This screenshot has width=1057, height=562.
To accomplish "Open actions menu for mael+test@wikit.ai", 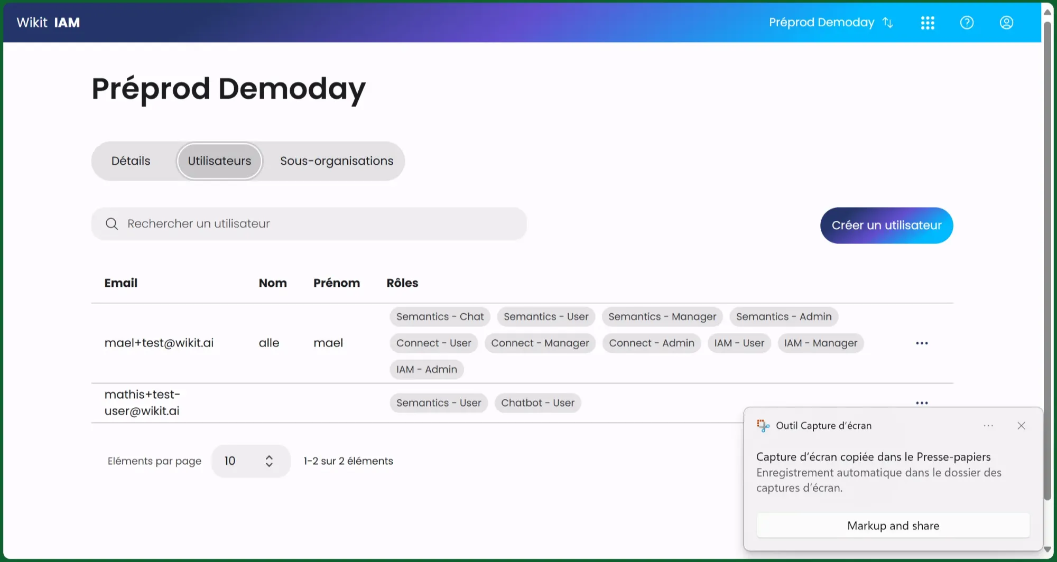I will coord(922,343).
